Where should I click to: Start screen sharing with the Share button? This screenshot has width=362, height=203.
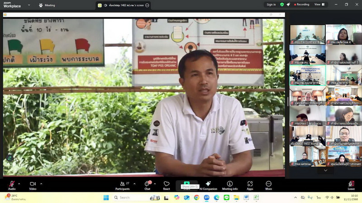tap(186, 183)
